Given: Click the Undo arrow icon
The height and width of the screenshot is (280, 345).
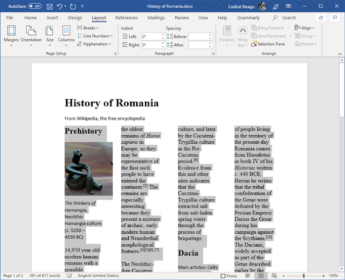Looking at the screenshot, I should [x=60, y=6].
